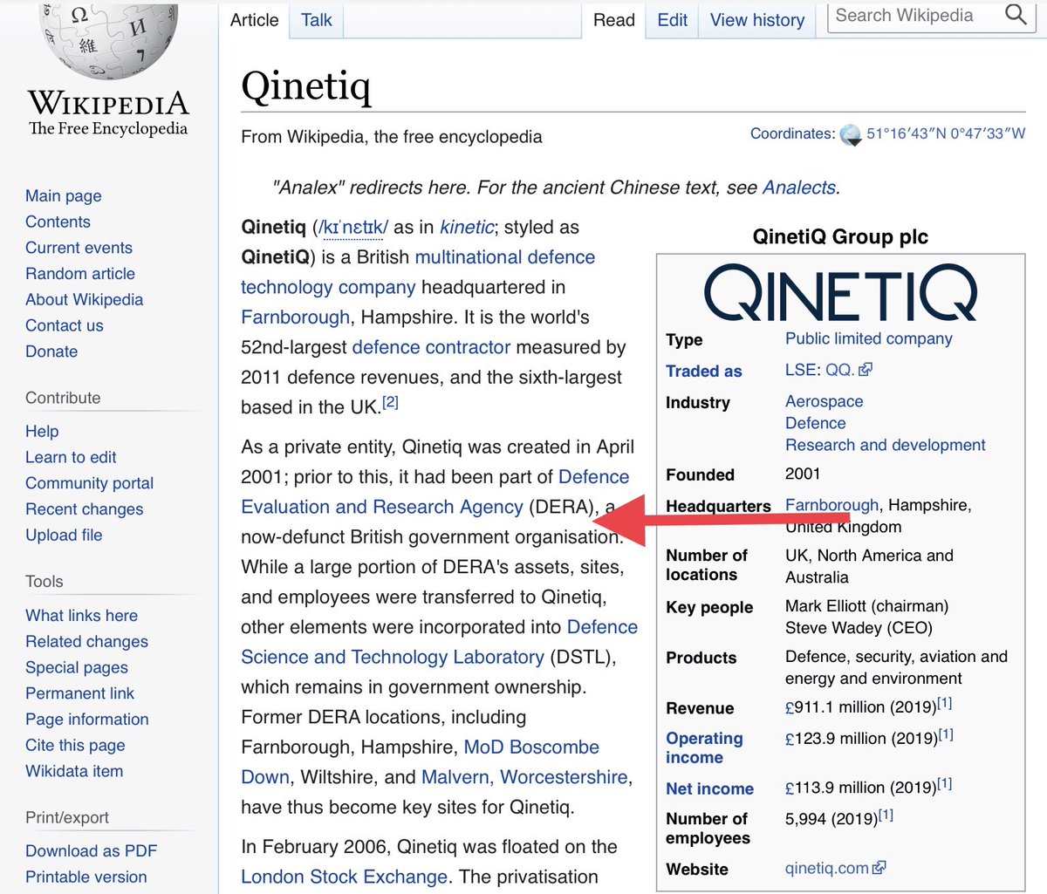This screenshot has width=1047, height=894.
Task: Click Download as PDF
Action: pyautogui.click(x=92, y=850)
